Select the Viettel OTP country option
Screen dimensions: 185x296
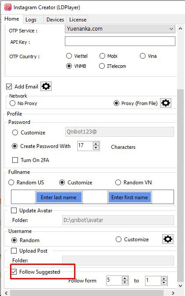[69, 56]
